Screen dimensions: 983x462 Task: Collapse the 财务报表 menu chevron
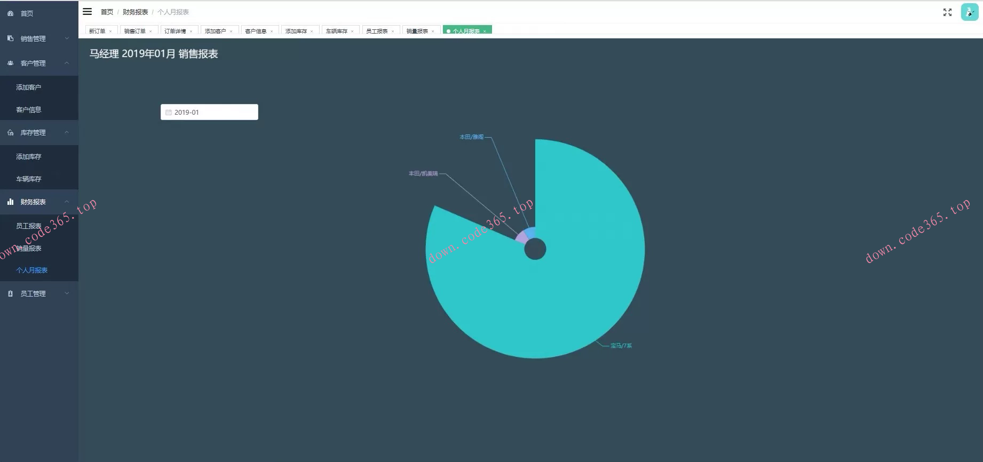67,202
